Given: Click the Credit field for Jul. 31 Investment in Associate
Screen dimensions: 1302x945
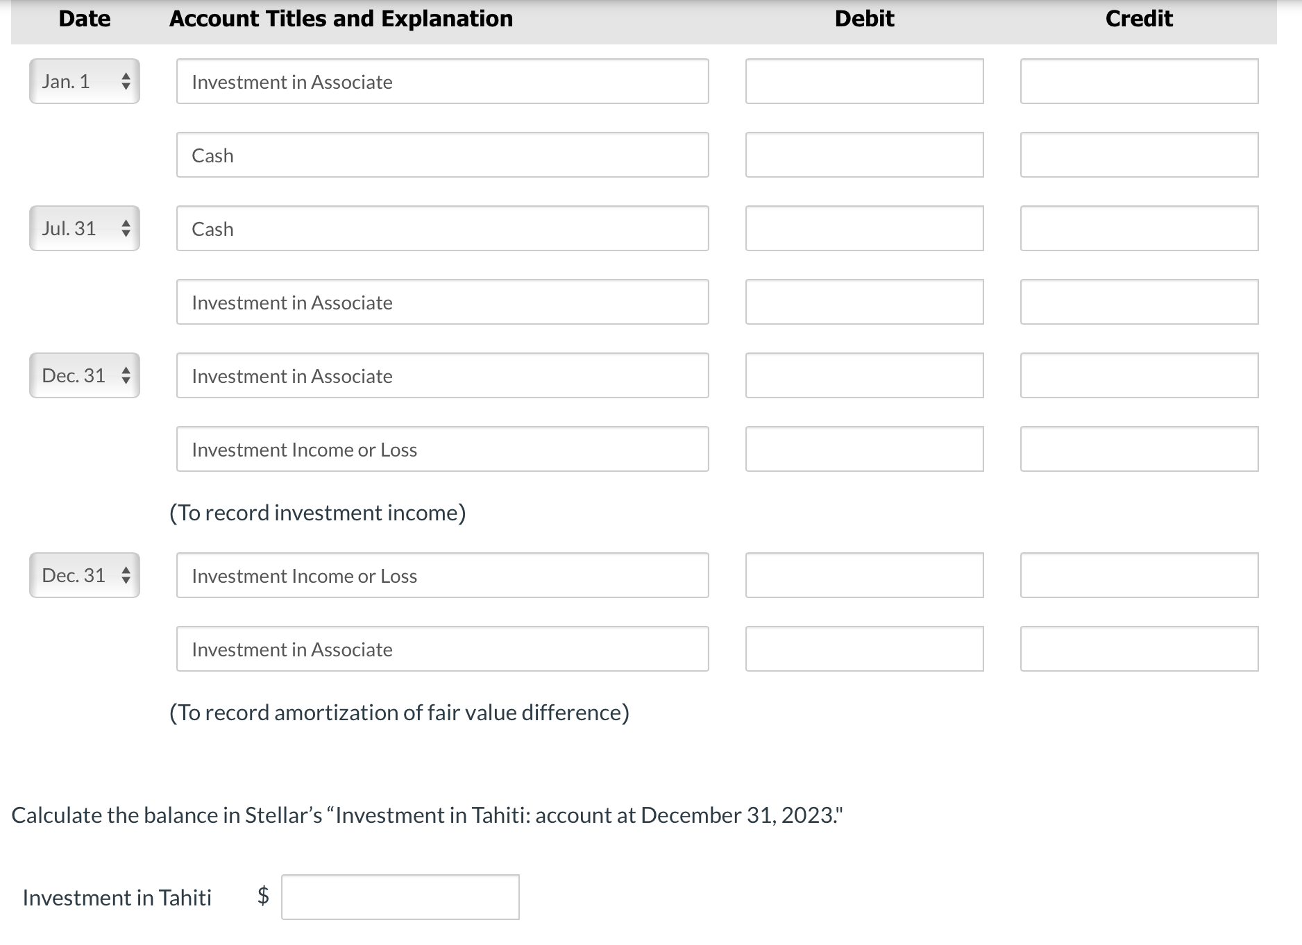Looking at the screenshot, I should click(1139, 302).
